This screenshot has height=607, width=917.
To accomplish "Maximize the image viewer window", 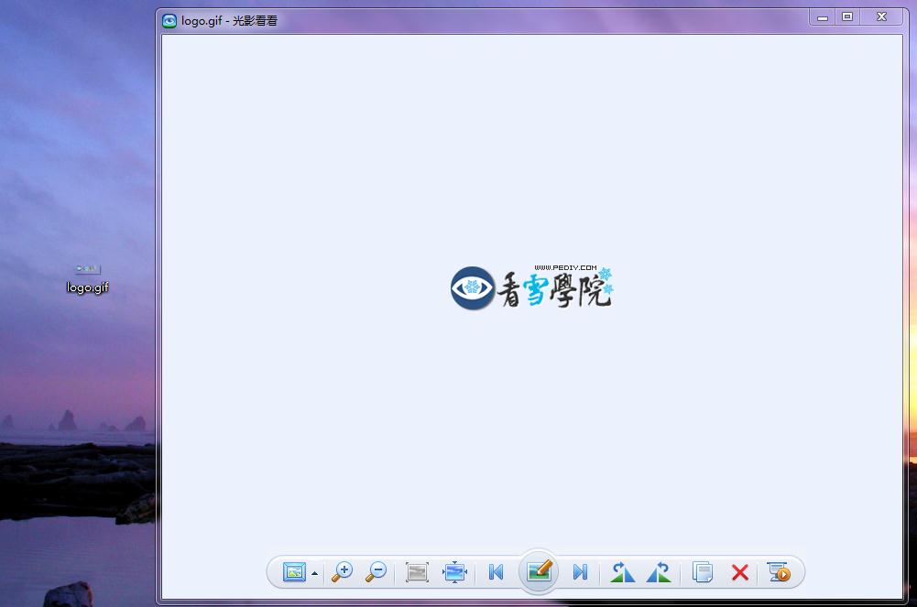I will click(x=847, y=17).
